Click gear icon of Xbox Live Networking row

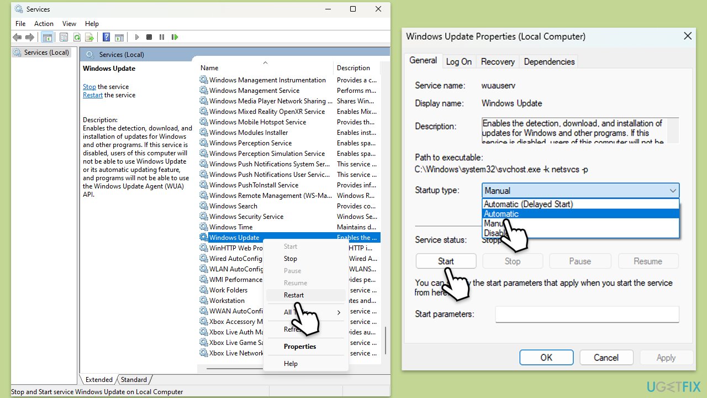(204, 353)
